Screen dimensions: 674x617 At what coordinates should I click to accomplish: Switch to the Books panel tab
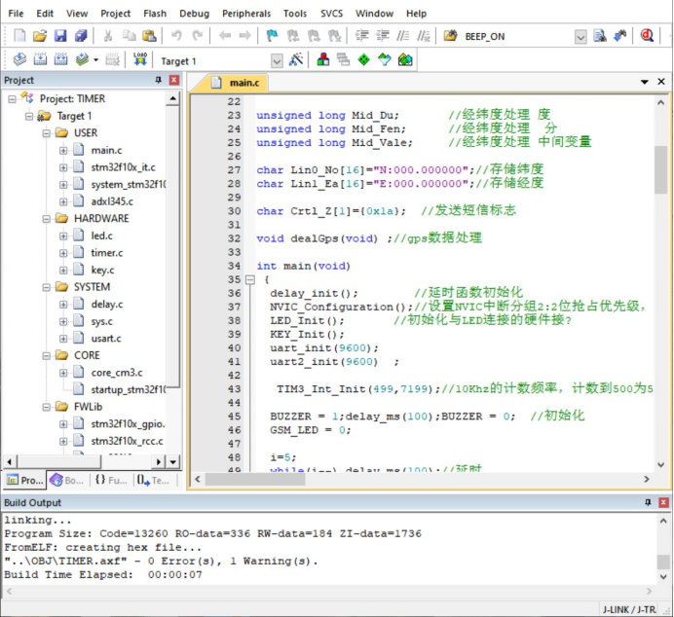tap(67, 480)
